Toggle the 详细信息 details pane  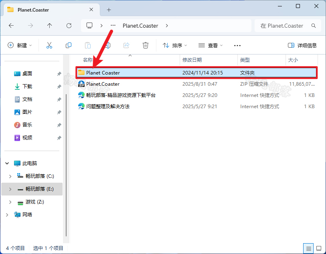[302, 45]
